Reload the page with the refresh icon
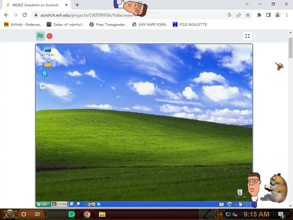 pyautogui.click(x=25, y=15)
